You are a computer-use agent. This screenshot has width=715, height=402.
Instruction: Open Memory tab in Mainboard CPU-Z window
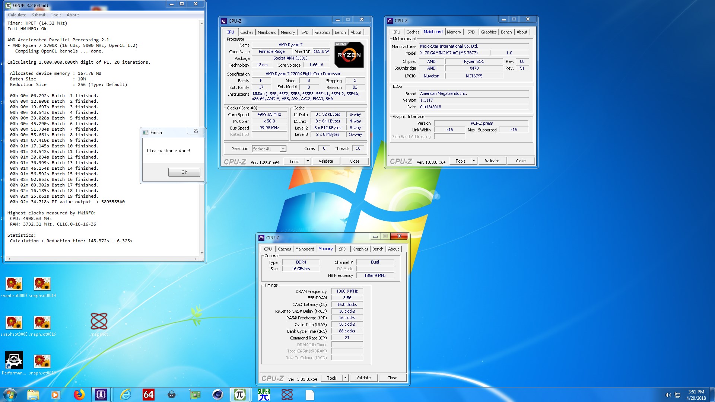(x=454, y=32)
